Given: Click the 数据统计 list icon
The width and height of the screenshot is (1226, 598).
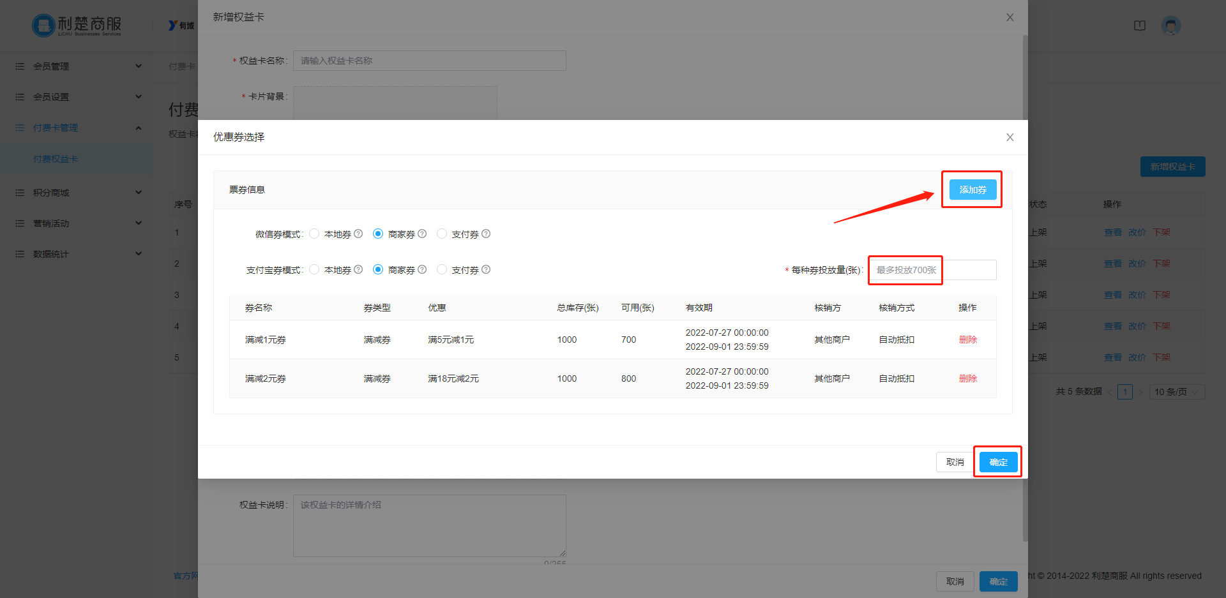Looking at the screenshot, I should pos(20,254).
